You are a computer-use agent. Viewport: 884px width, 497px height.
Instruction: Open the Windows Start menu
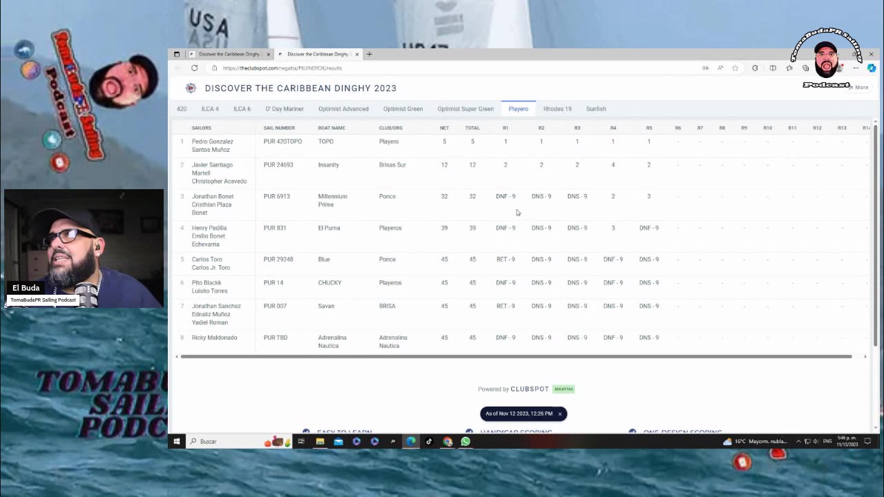click(177, 441)
